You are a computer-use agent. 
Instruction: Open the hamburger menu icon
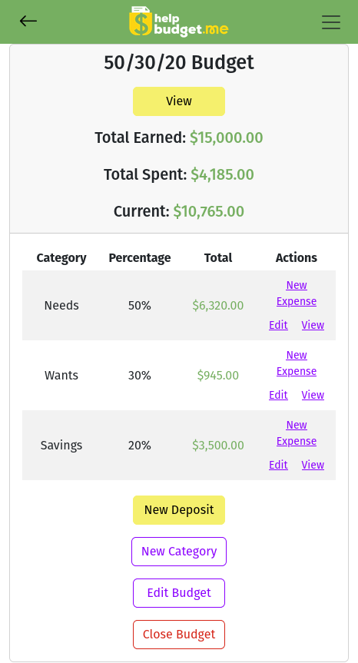(x=331, y=22)
